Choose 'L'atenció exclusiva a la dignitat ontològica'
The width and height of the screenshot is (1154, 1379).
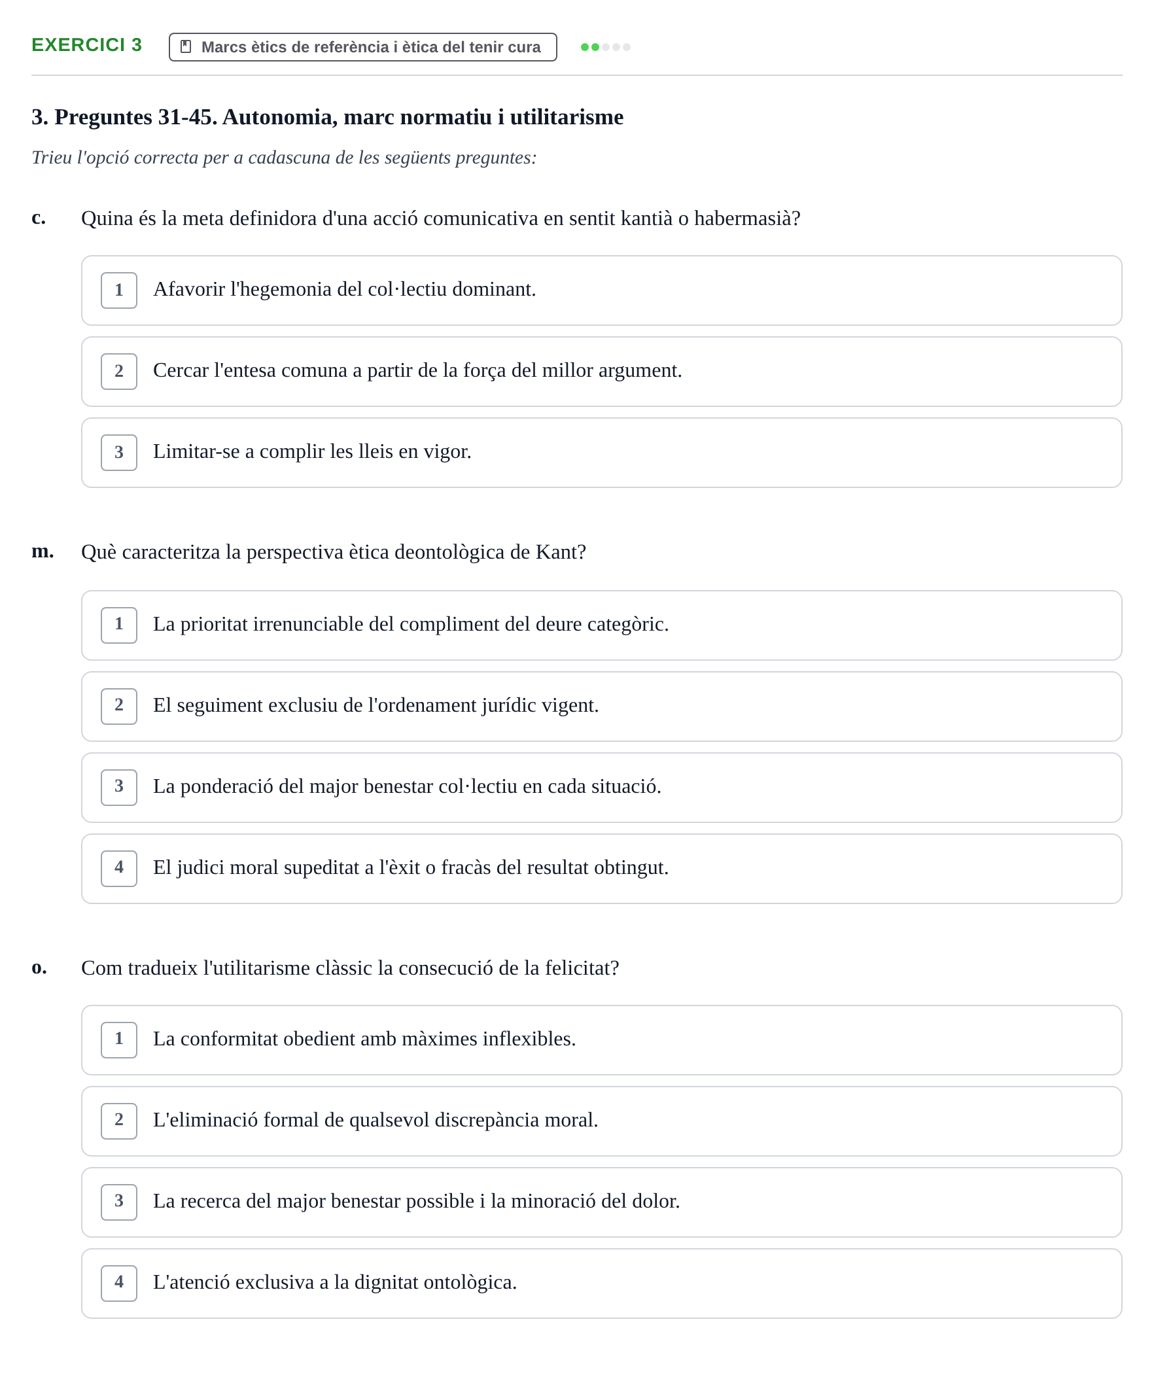601,1283
